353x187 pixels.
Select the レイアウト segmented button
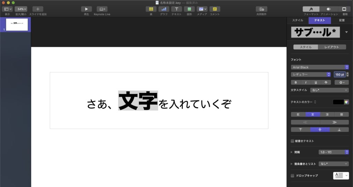(x=332, y=47)
